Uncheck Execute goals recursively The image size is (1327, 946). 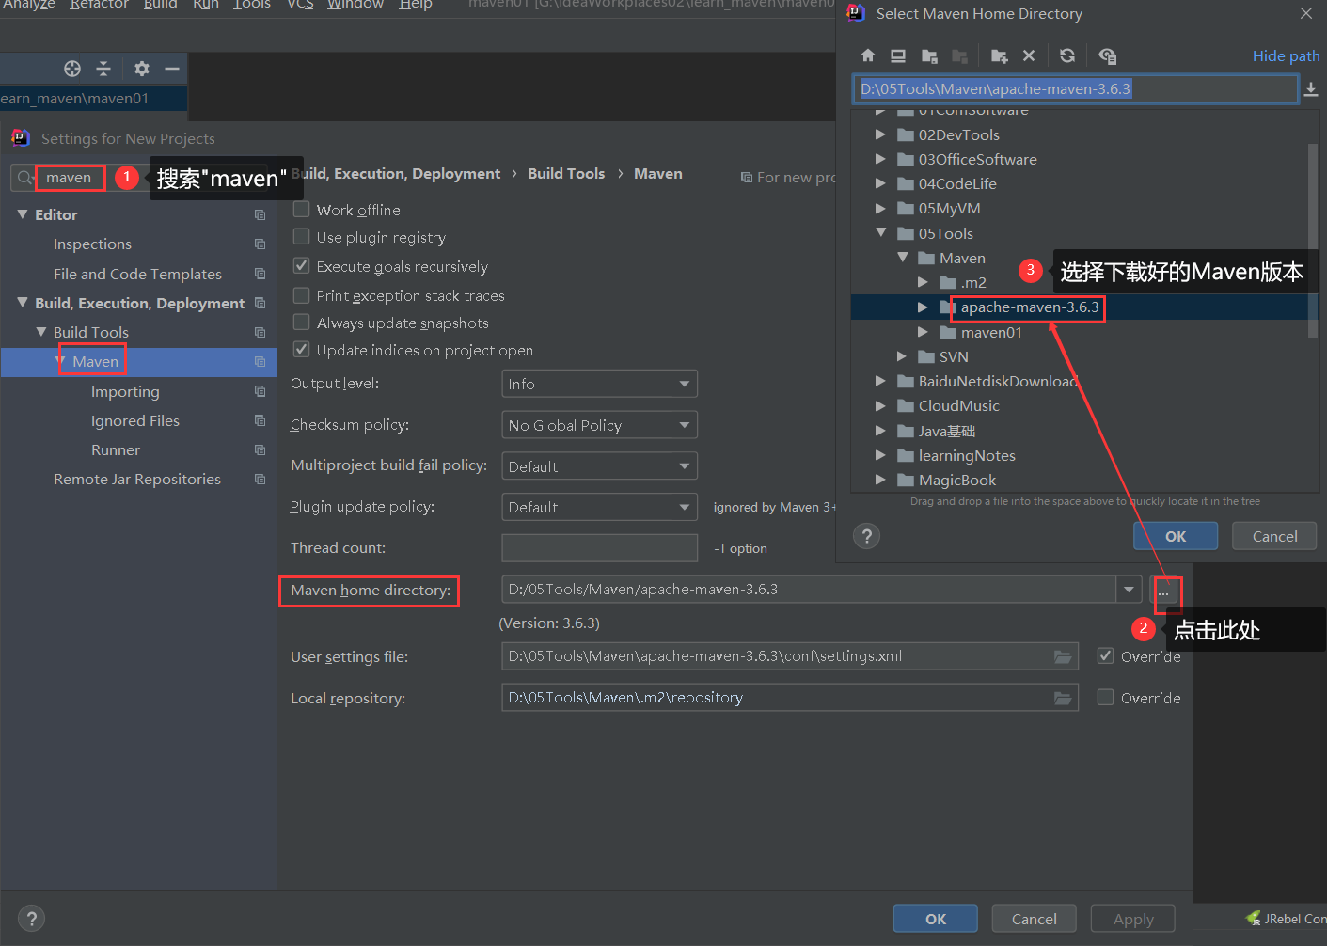(x=302, y=265)
